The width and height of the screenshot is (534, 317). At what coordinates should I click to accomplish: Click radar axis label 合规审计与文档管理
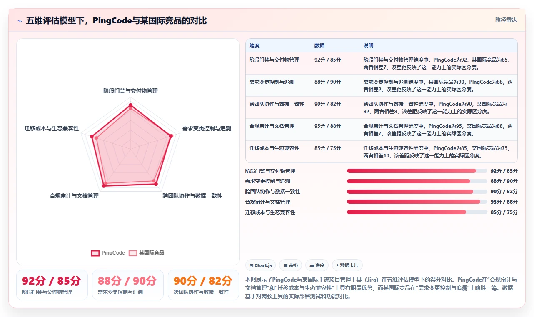[x=74, y=196]
